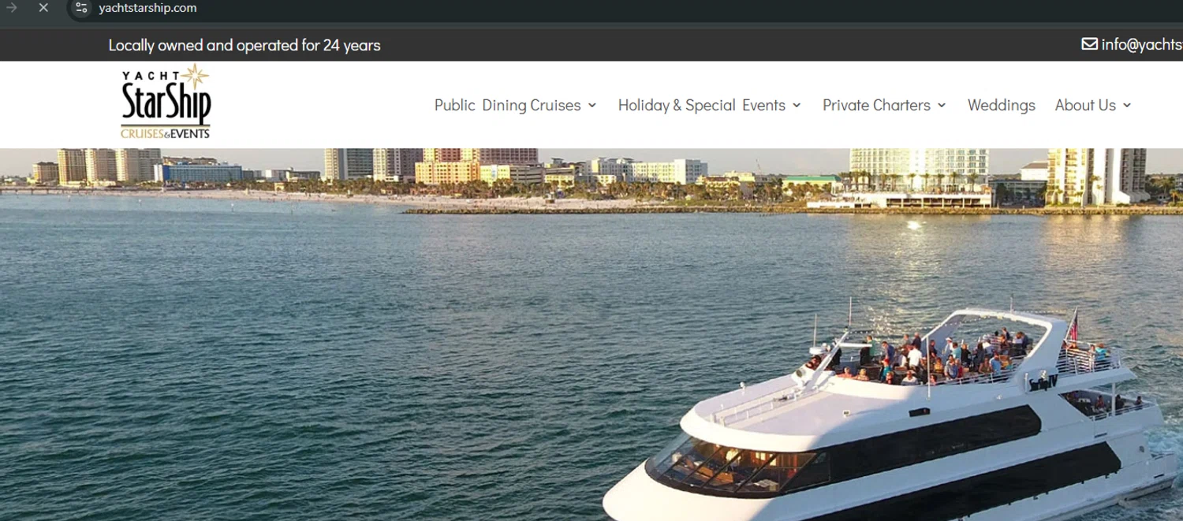
Task: Stop page loading with X icon
Action: [43, 8]
